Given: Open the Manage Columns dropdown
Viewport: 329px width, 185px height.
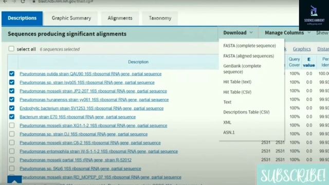Looking at the screenshot, I should [287, 33].
